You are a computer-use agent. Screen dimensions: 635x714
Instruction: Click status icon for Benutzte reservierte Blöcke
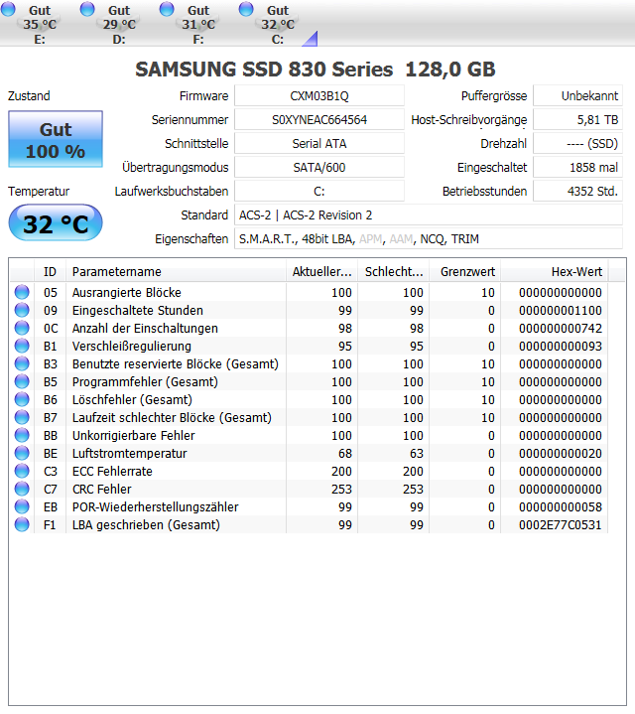pos(22,363)
